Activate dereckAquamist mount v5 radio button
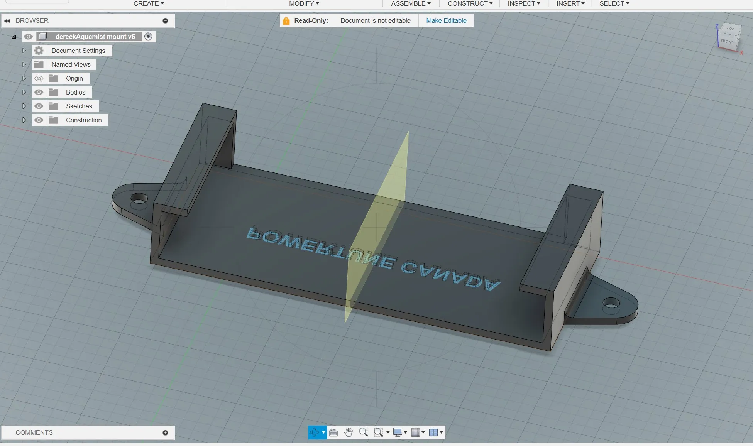This screenshot has width=753, height=446. pyautogui.click(x=148, y=37)
